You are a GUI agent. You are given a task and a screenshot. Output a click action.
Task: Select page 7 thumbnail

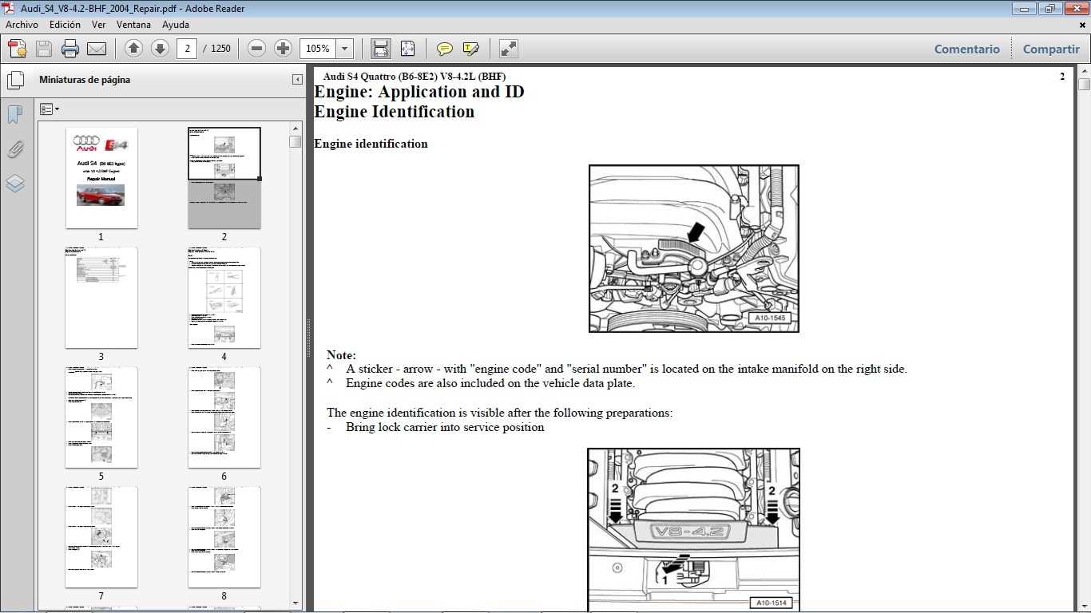point(101,537)
